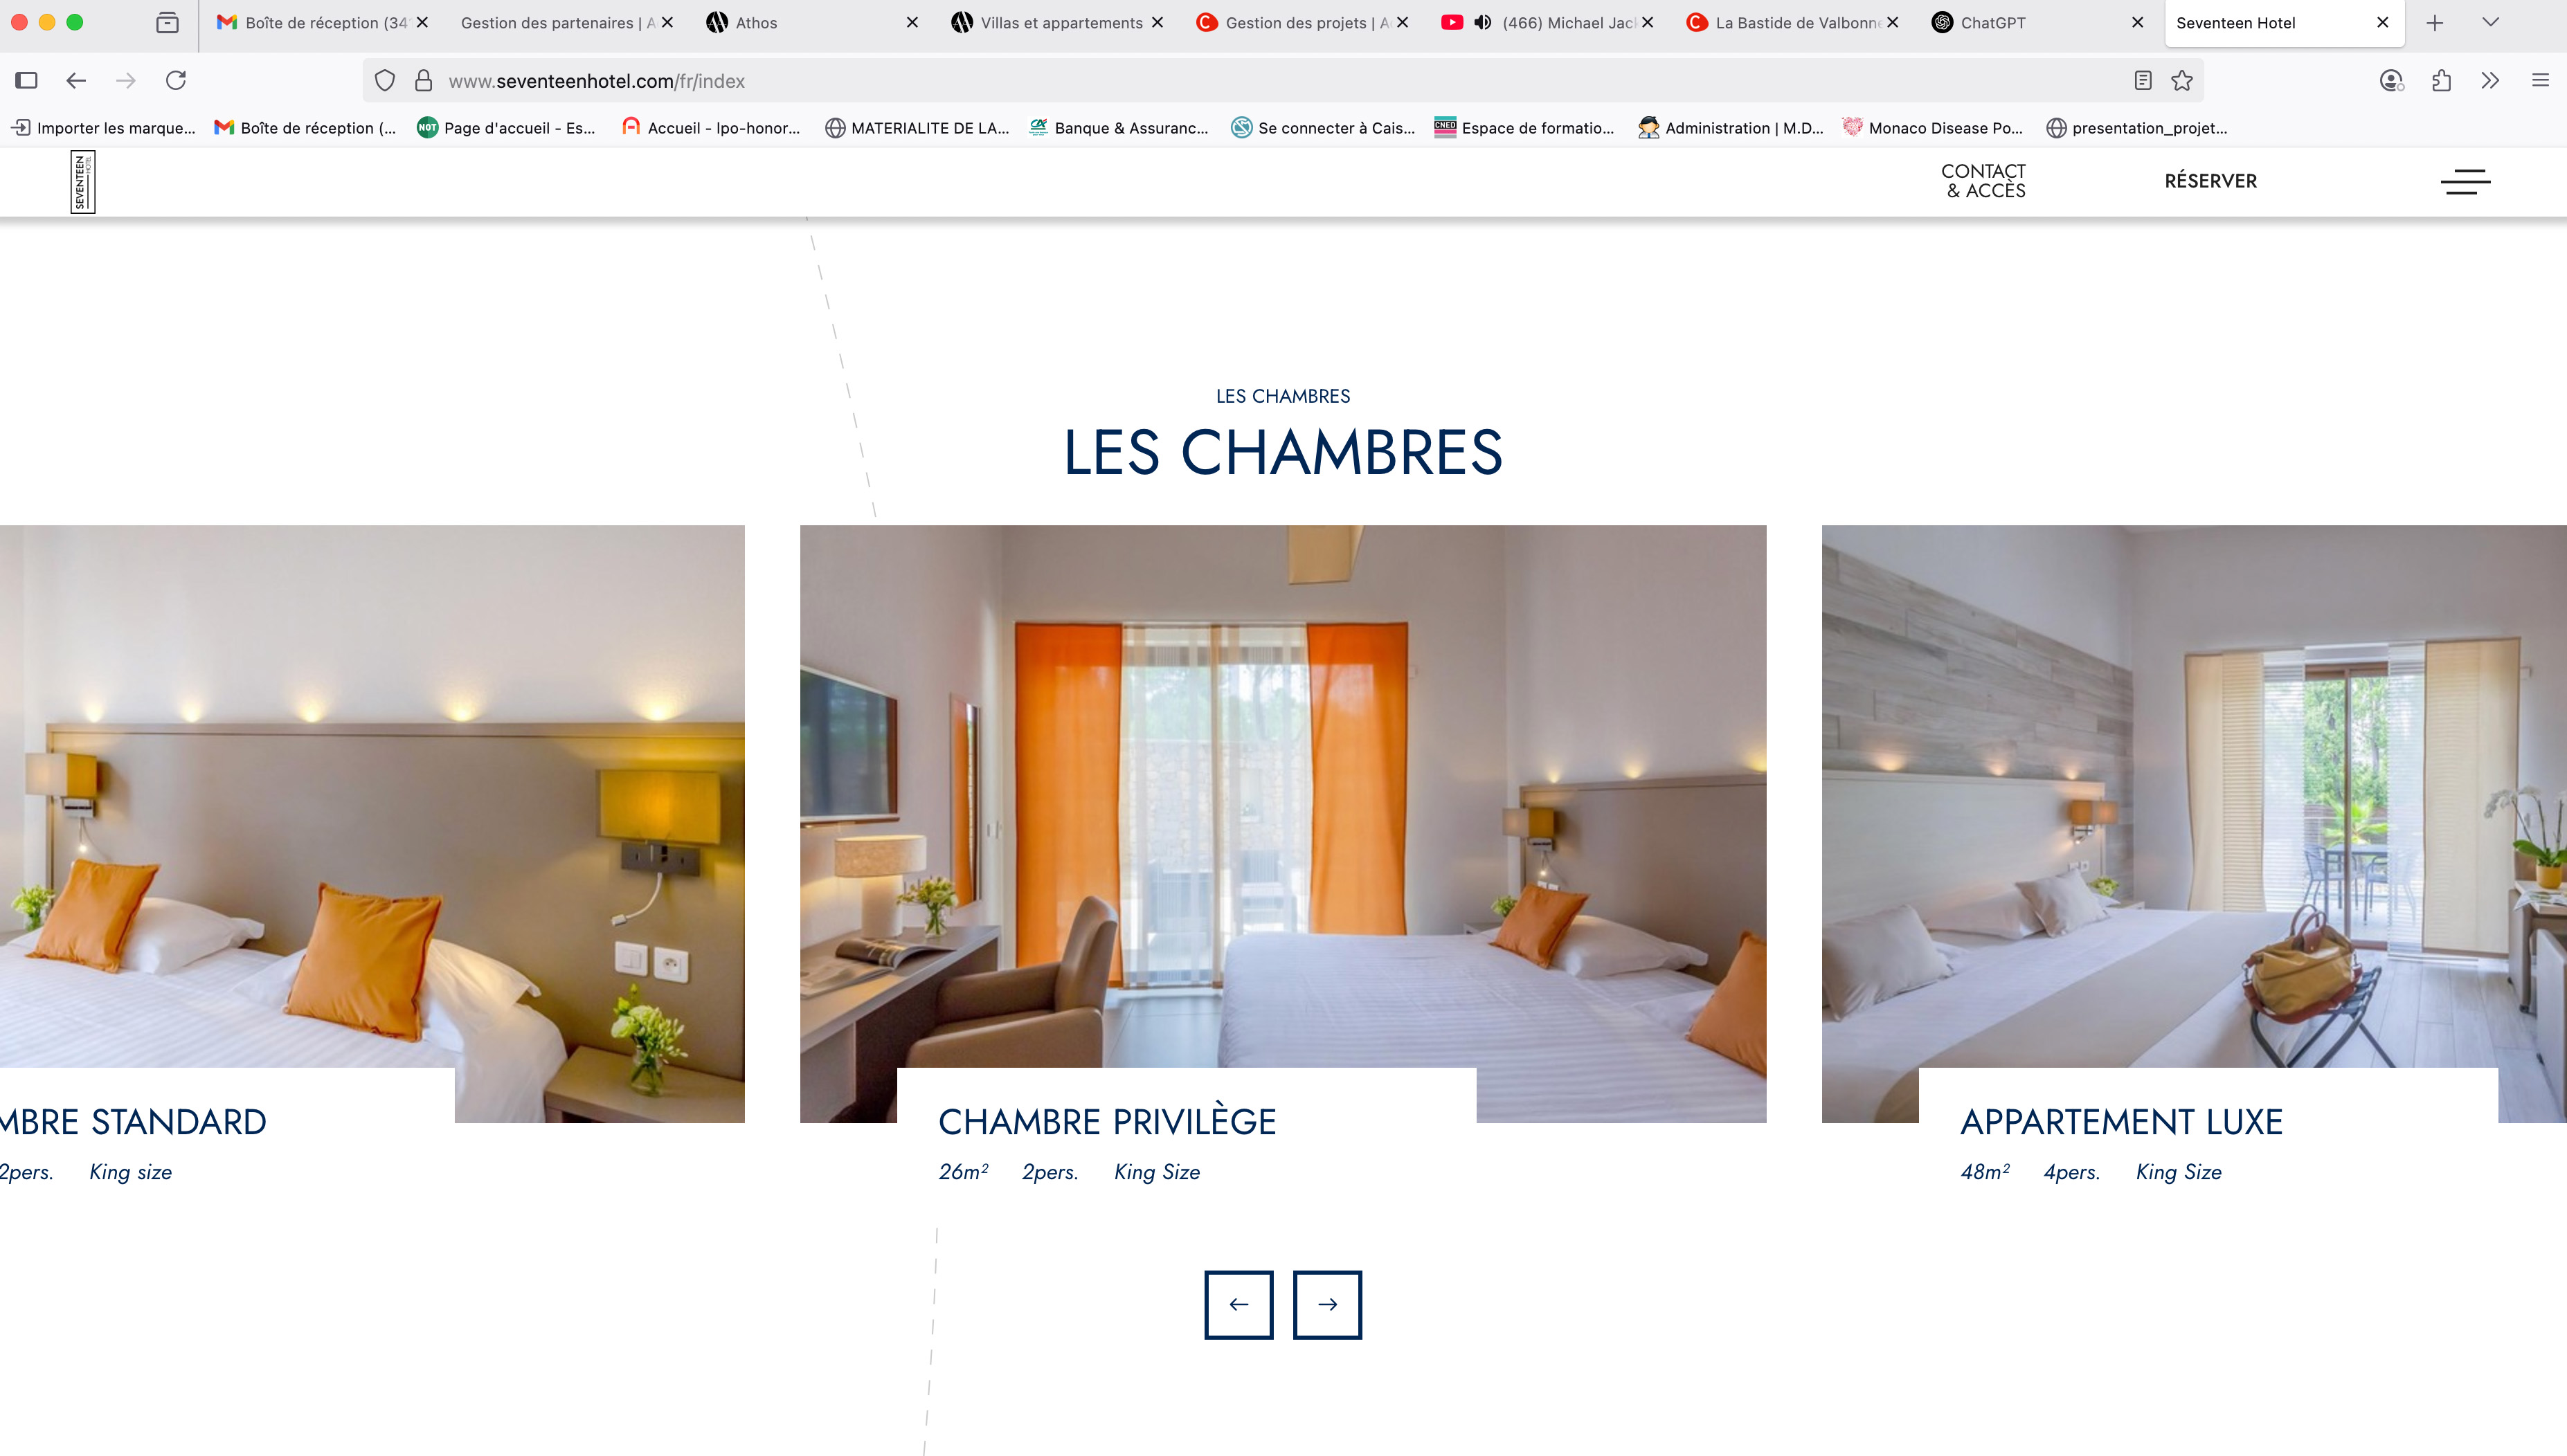Click the Seventeen Hotel logo
The width and height of the screenshot is (2567, 1456).
[83, 181]
